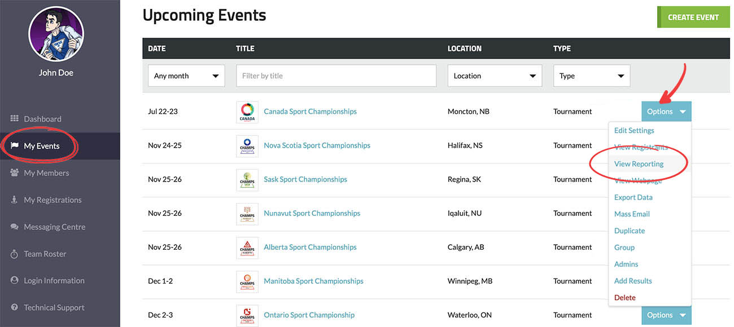Click John Doe's profile avatar
734x327 pixels.
[56, 34]
